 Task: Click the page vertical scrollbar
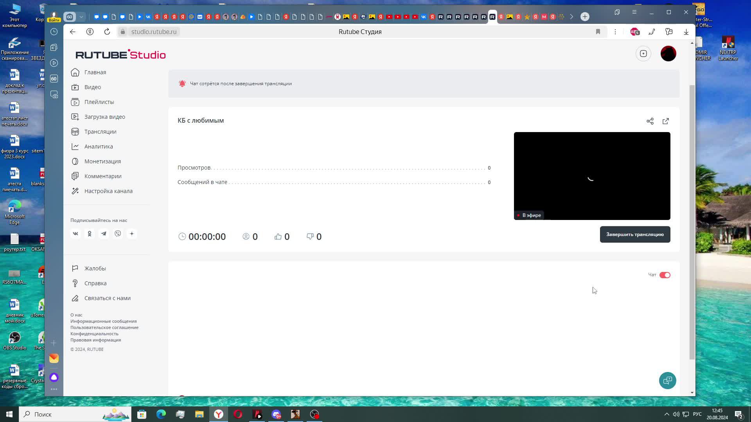692,222
